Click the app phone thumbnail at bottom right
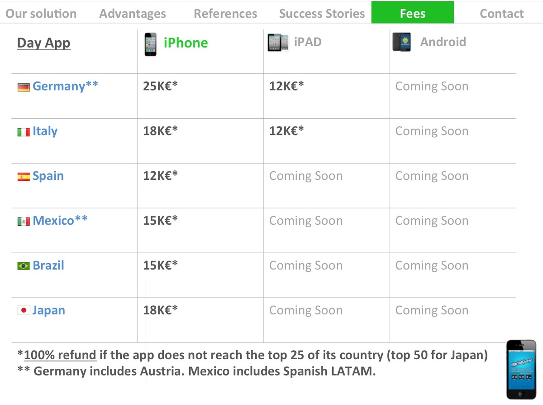The image size is (543, 405). (521, 370)
